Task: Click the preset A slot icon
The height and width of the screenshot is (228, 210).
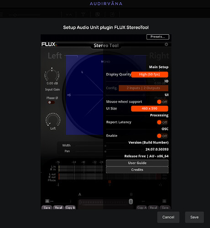Action: tap(47, 201)
